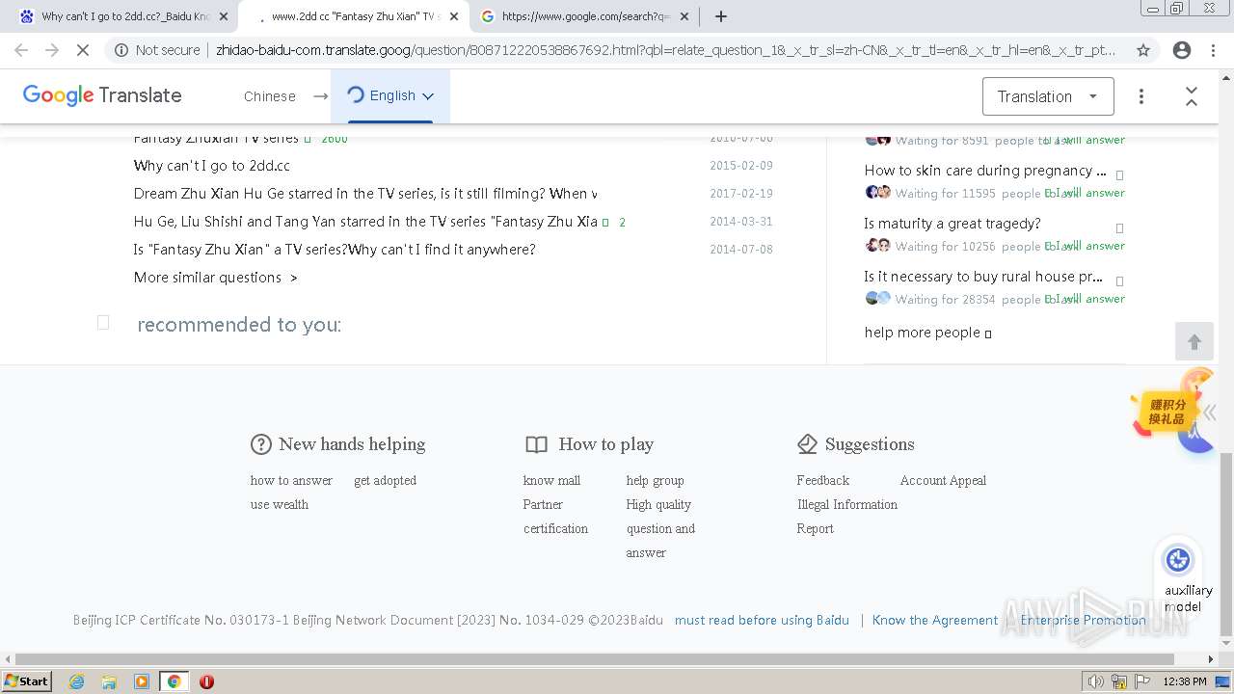1234x694 pixels.
Task: Go back to previous page
Action: 21,50
